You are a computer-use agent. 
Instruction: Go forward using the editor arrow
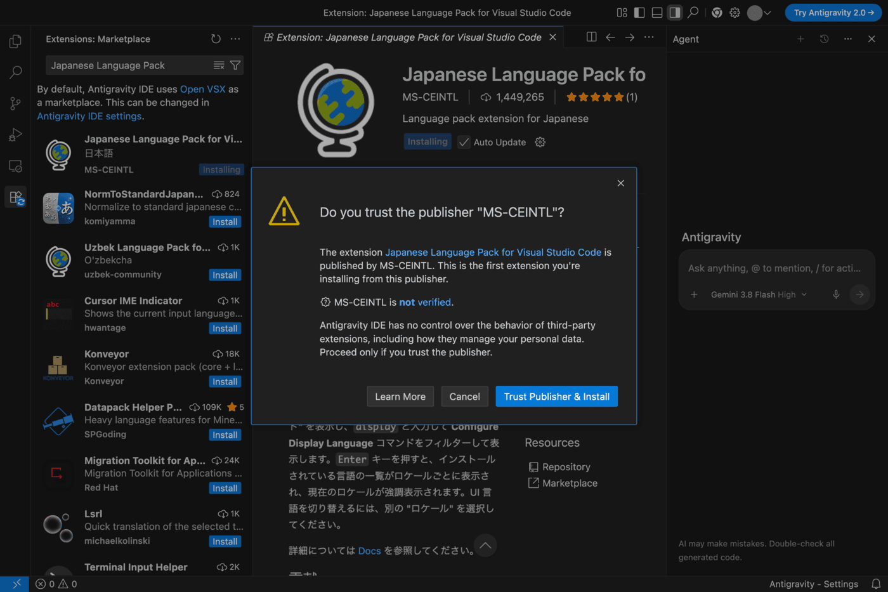tap(629, 37)
